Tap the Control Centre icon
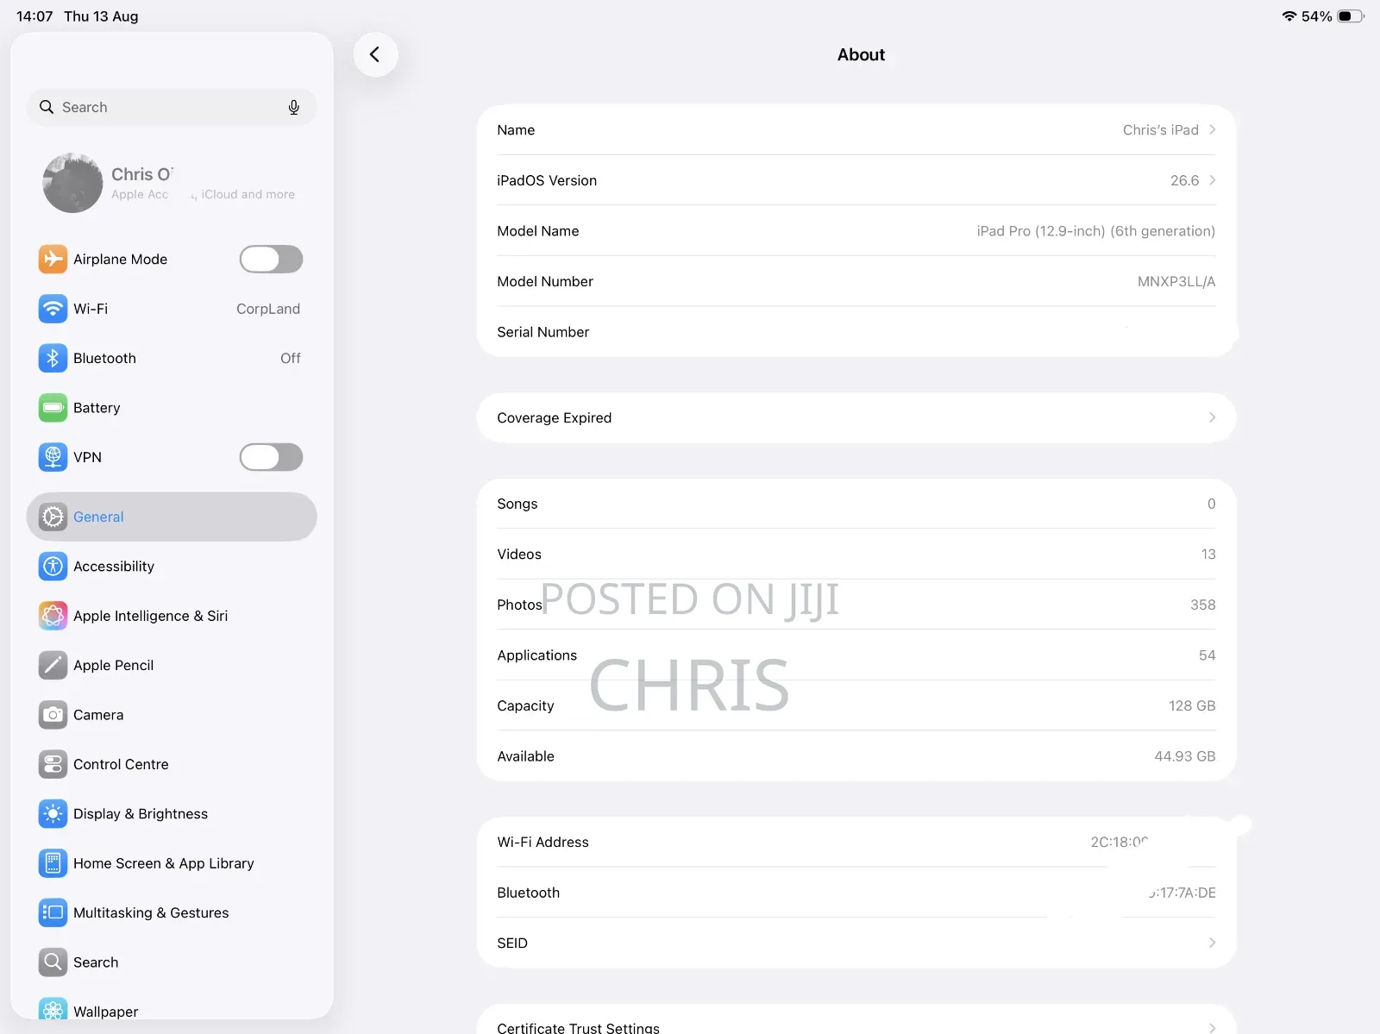Screen dimensions: 1380x1034 coord(53,764)
